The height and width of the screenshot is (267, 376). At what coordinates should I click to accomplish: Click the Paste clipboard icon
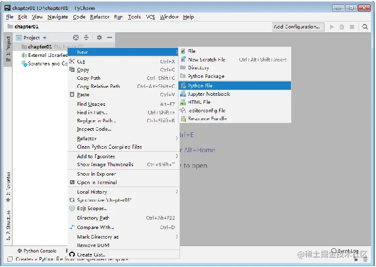(x=72, y=94)
